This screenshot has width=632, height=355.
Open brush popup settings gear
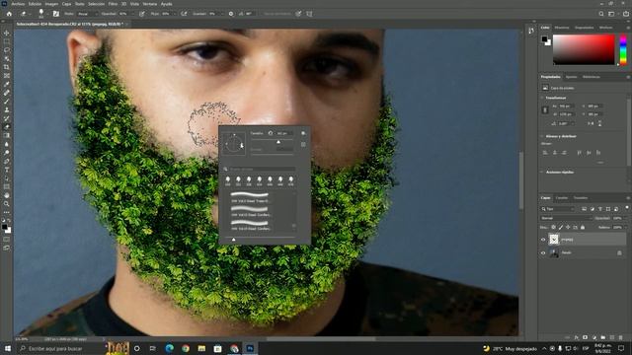pyautogui.click(x=303, y=133)
